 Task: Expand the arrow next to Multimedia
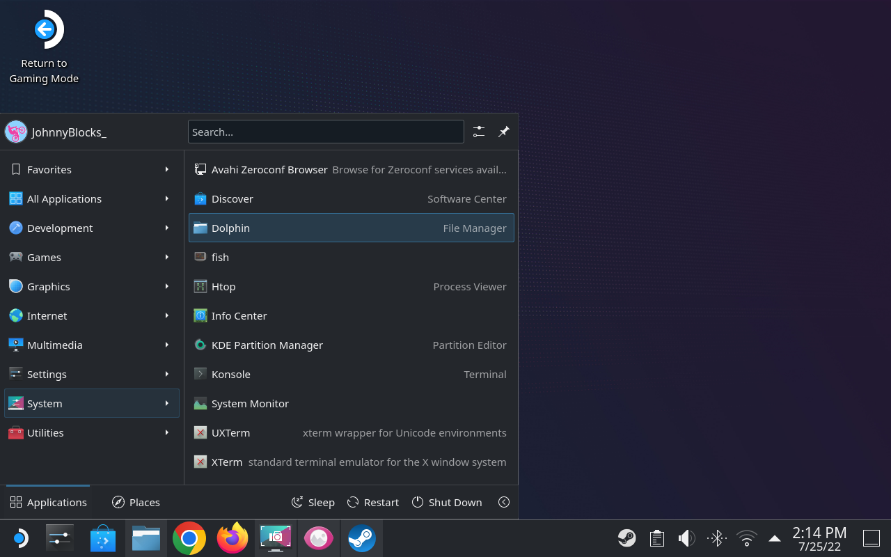[167, 345]
